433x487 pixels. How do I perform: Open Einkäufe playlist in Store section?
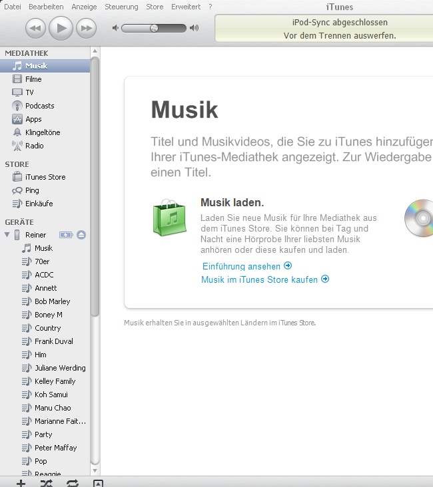(45, 204)
